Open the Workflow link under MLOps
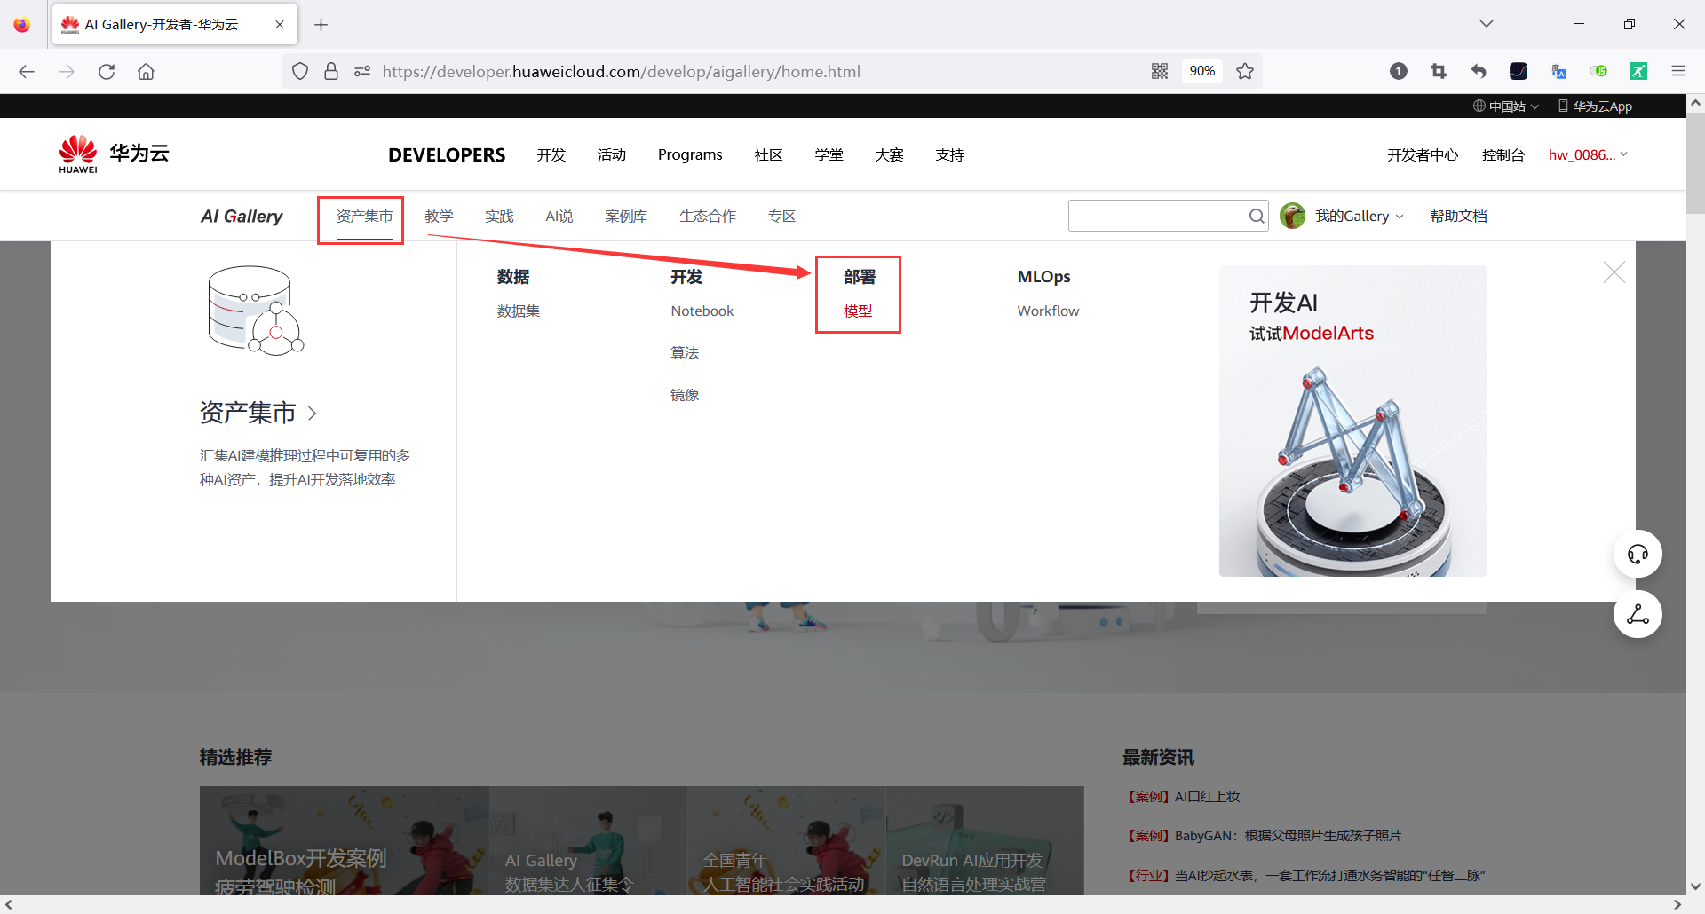 click(1048, 311)
